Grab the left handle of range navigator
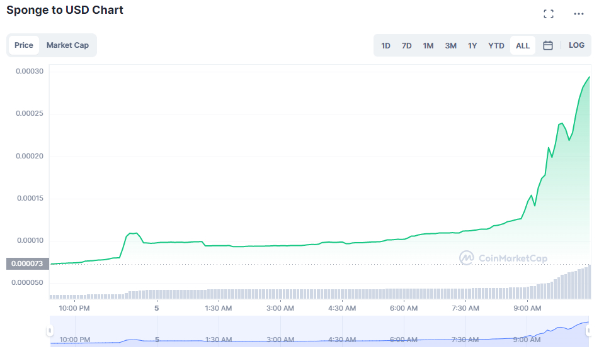The width and height of the screenshot is (599, 354). 50,330
